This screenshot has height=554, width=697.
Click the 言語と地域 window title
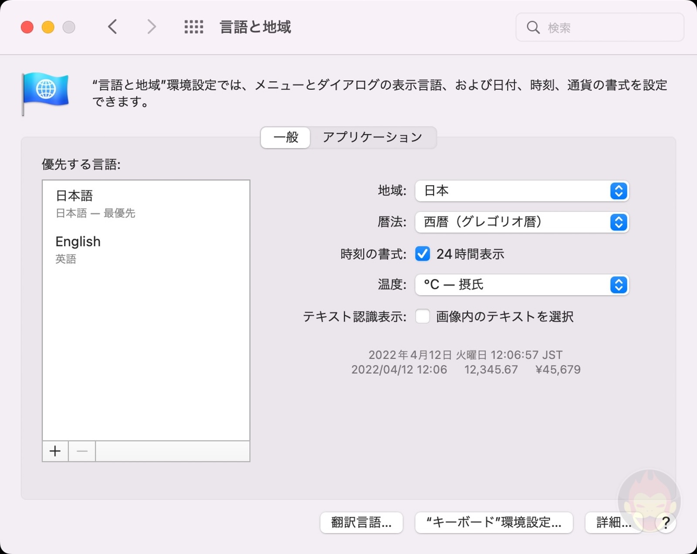255,27
